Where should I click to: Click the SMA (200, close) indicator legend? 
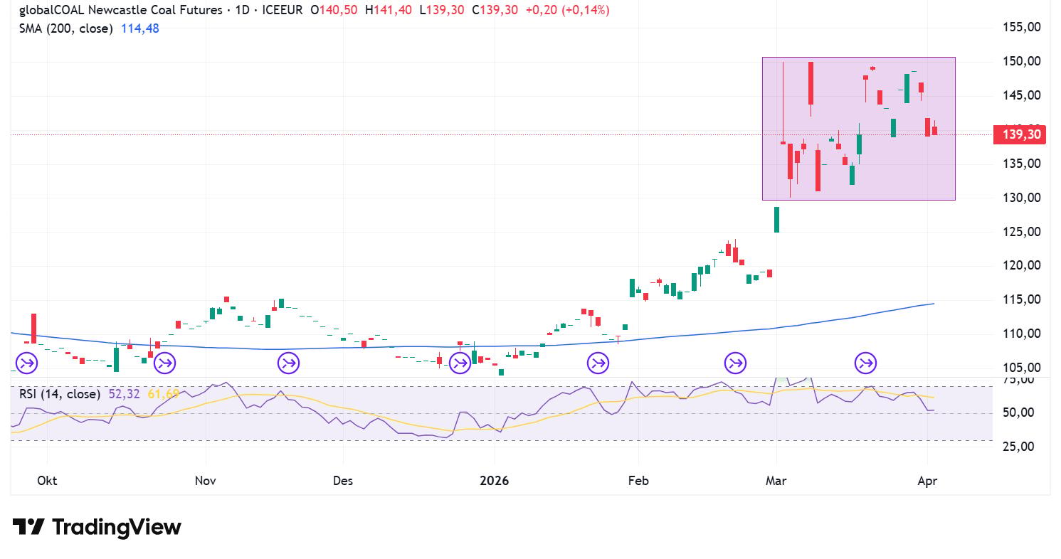coord(65,28)
